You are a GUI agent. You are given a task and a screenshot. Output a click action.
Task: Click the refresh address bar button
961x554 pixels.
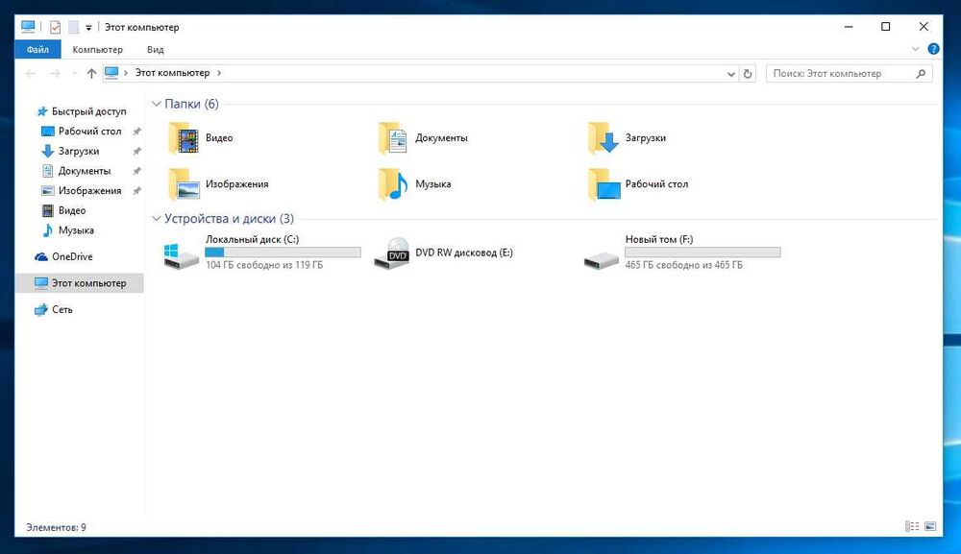point(748,74)
